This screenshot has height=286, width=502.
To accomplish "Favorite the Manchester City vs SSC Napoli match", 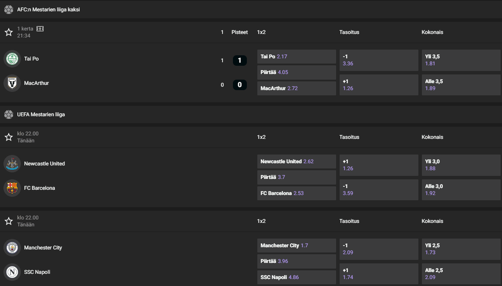I will (9, 221).
